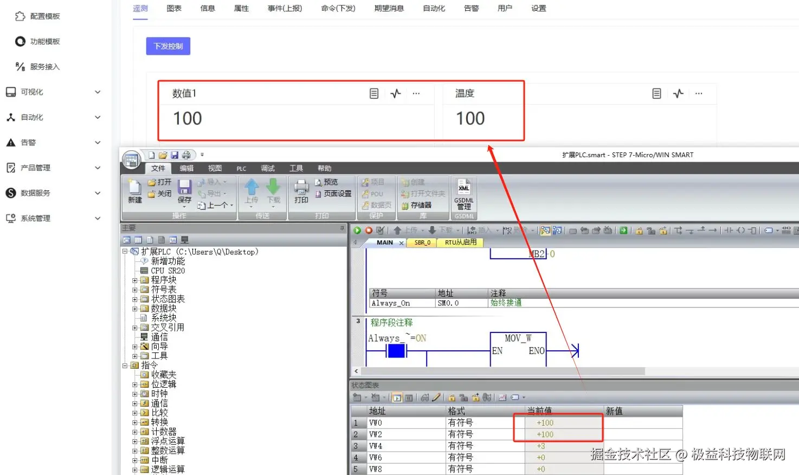Screen dimensions: 799x475
Task: Click the pencil write icon in status chart toolbar
Action: click(436, 397)
